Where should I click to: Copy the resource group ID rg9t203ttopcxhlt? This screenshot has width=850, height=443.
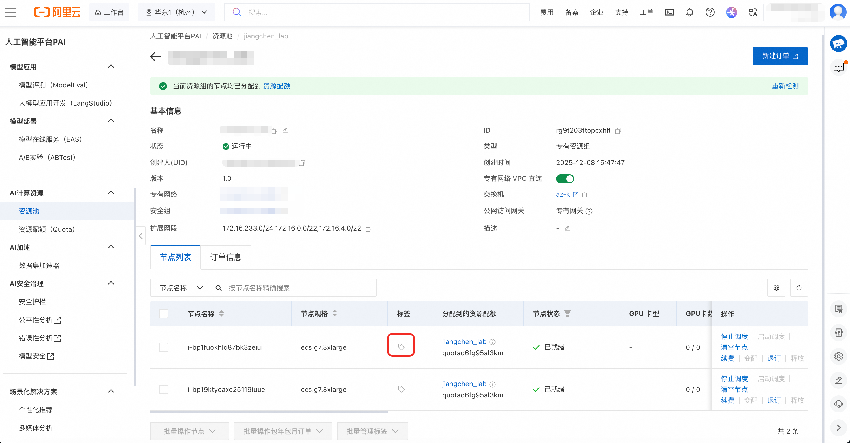point(618,131)
